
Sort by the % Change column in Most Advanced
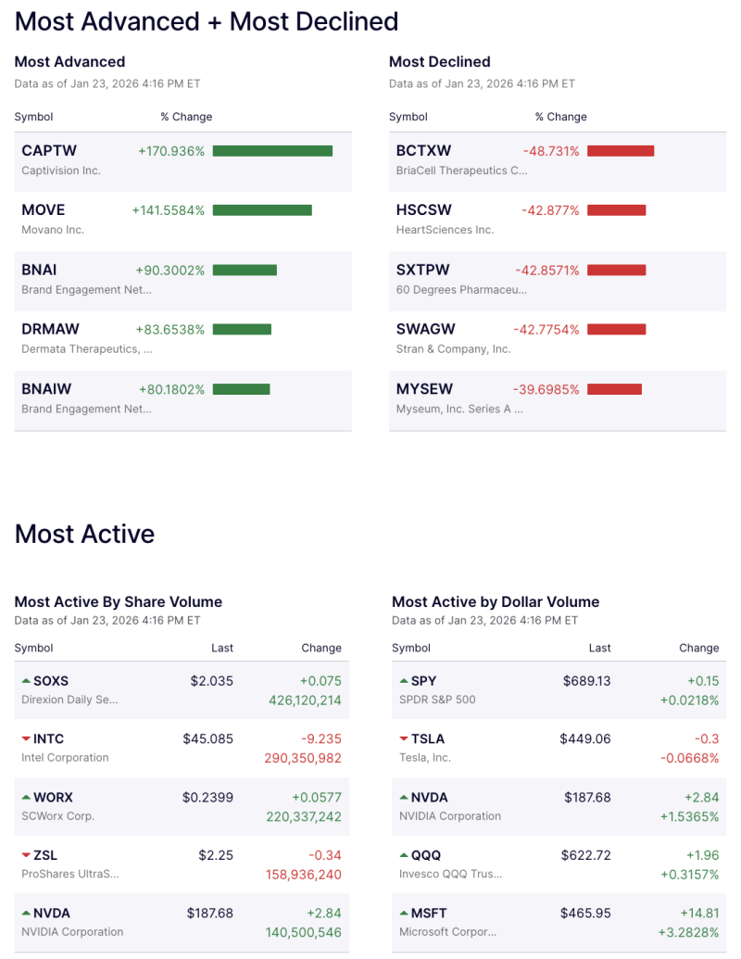click(x=187, y=117)
